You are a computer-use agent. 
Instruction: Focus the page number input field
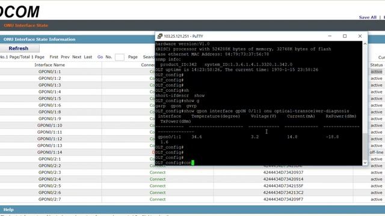[x=120, y=57]
